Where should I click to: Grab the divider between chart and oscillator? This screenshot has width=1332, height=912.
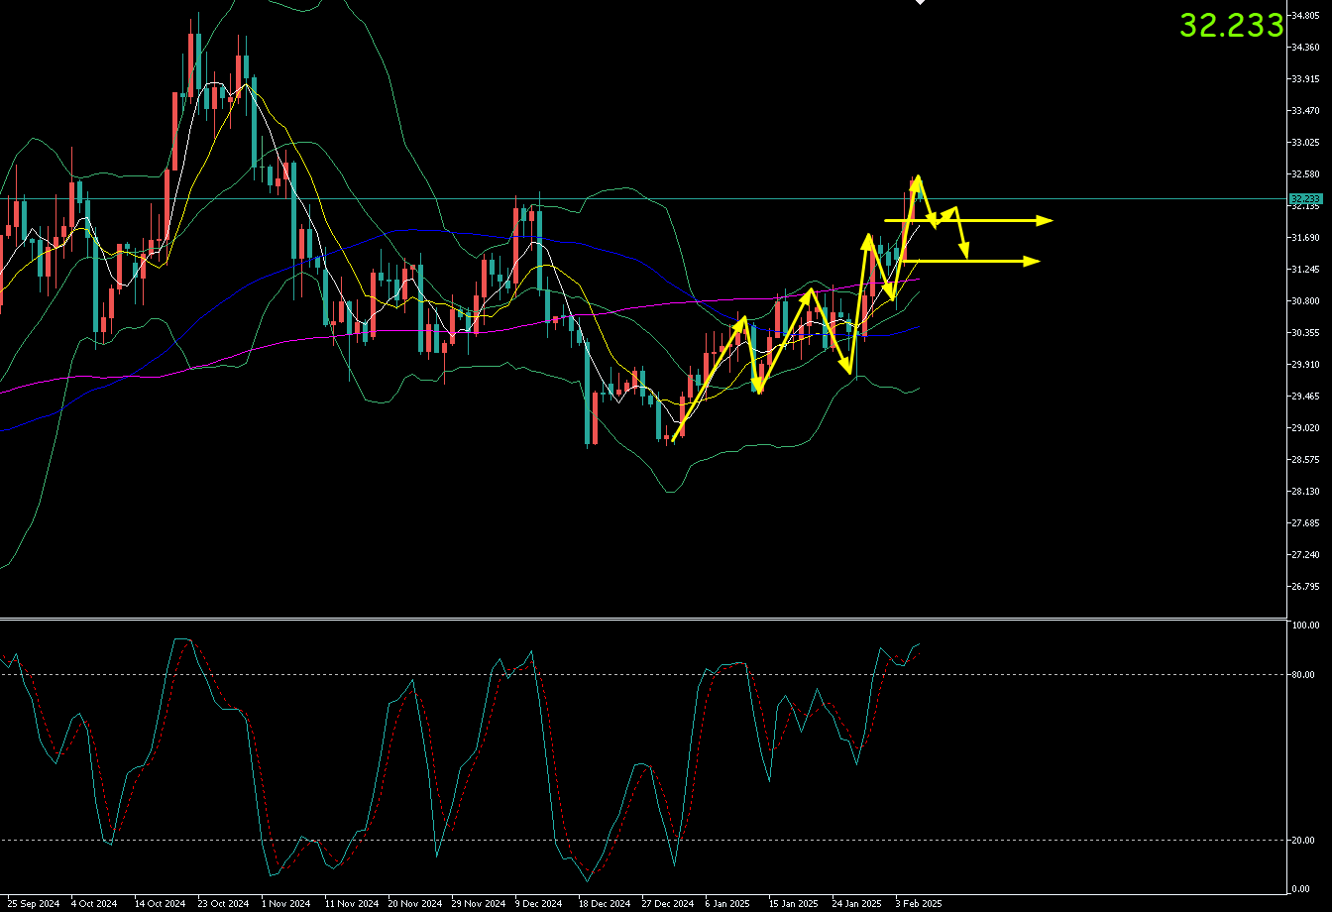[x=634, y=620]
